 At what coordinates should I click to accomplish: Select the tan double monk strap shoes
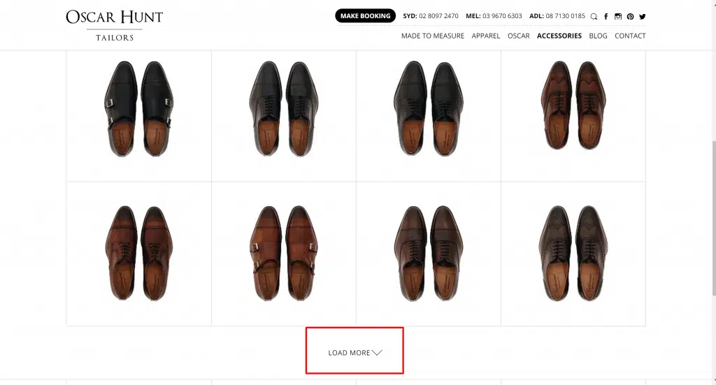click(284, 252)
